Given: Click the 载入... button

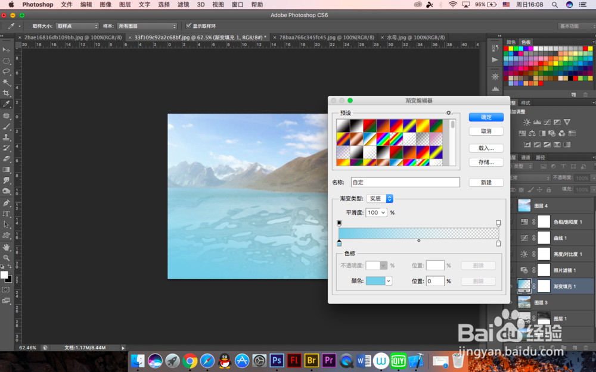Looking at the screenshot, I should (486, 148).
